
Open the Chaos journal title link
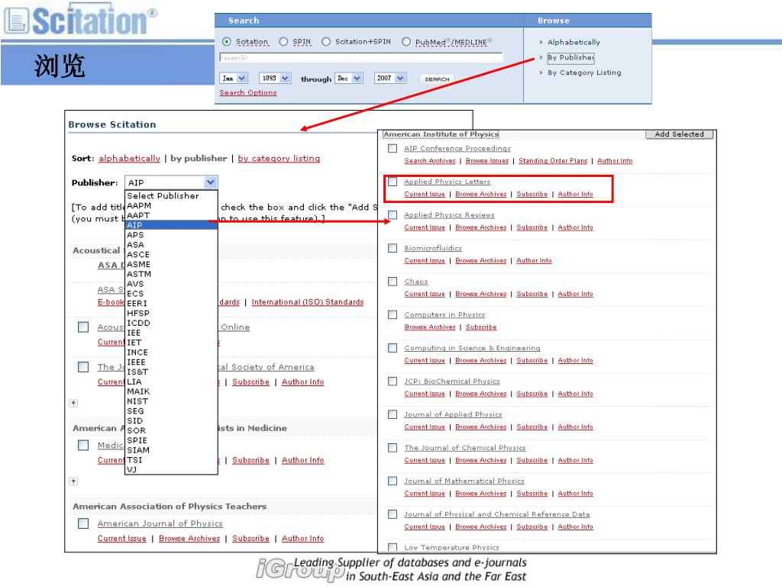tap(416, 282)
